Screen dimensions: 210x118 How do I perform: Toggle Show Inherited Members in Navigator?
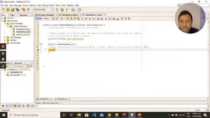(x=3, y=106)
